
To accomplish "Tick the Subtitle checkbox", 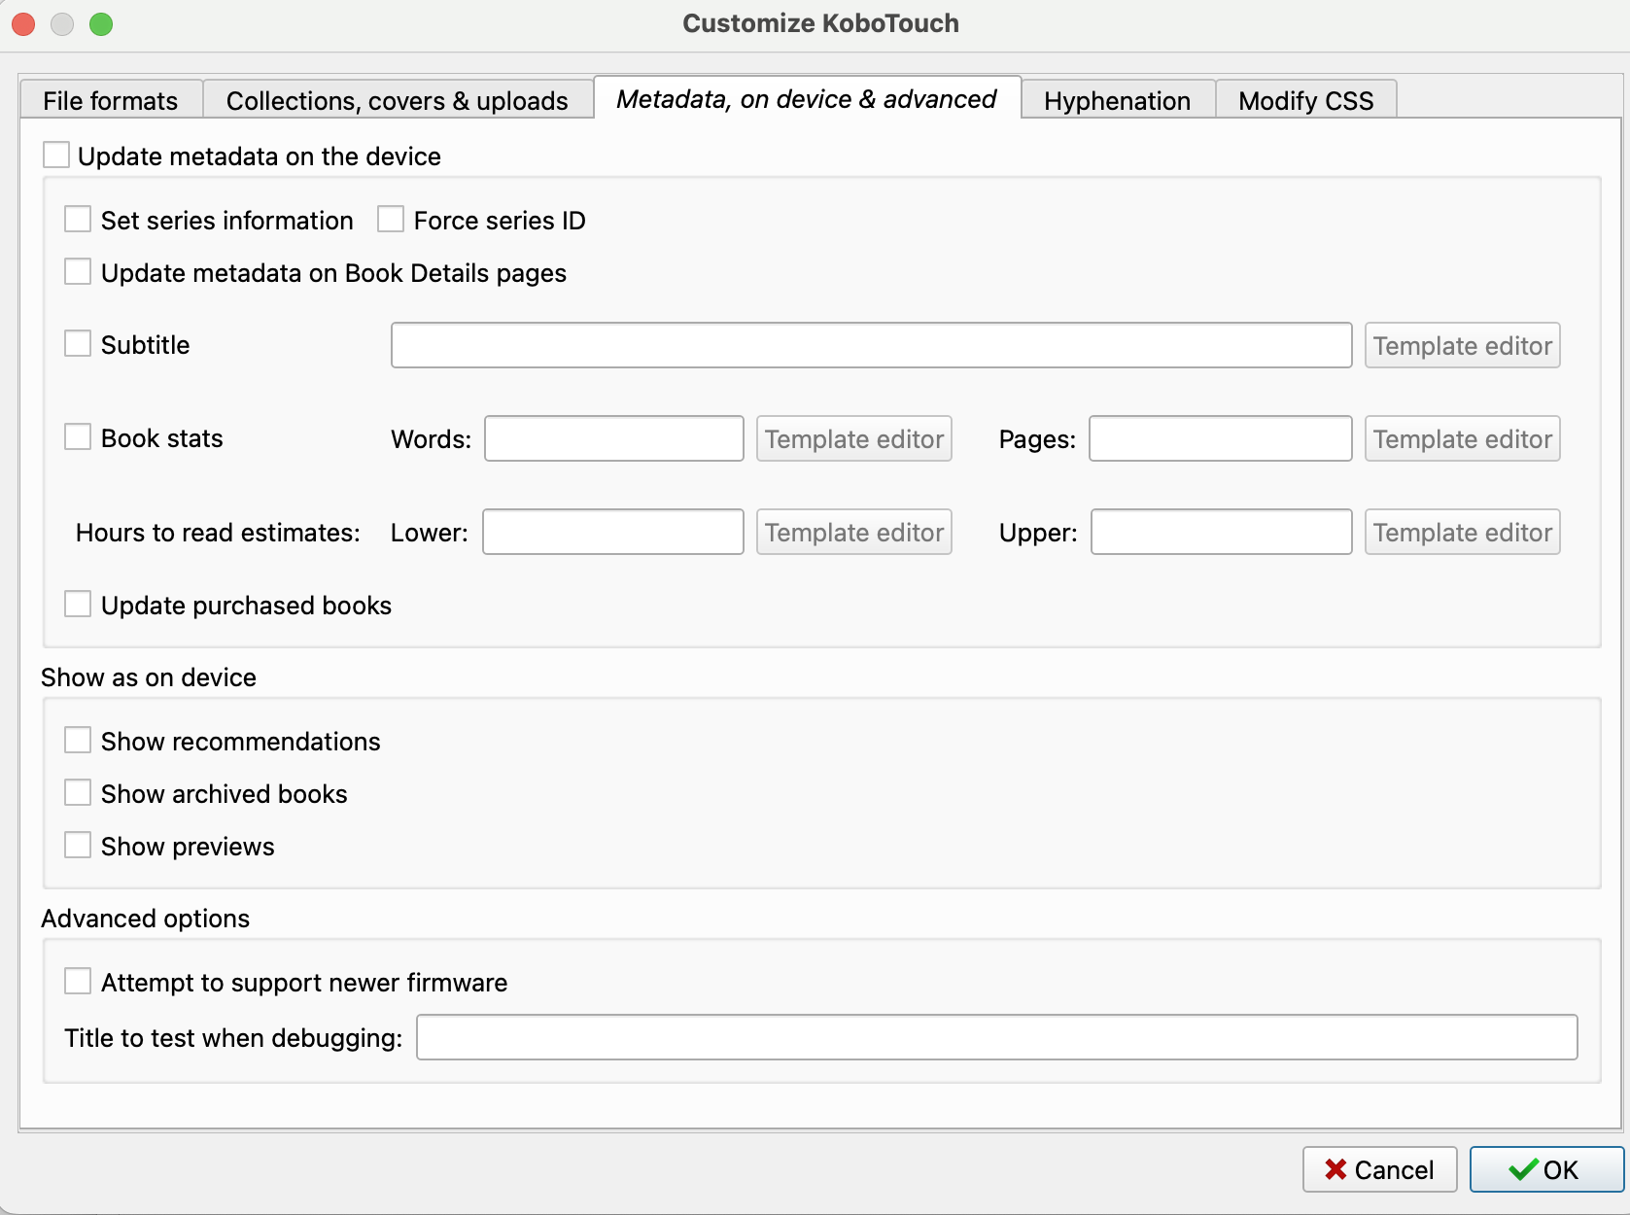I will (78, 344).
